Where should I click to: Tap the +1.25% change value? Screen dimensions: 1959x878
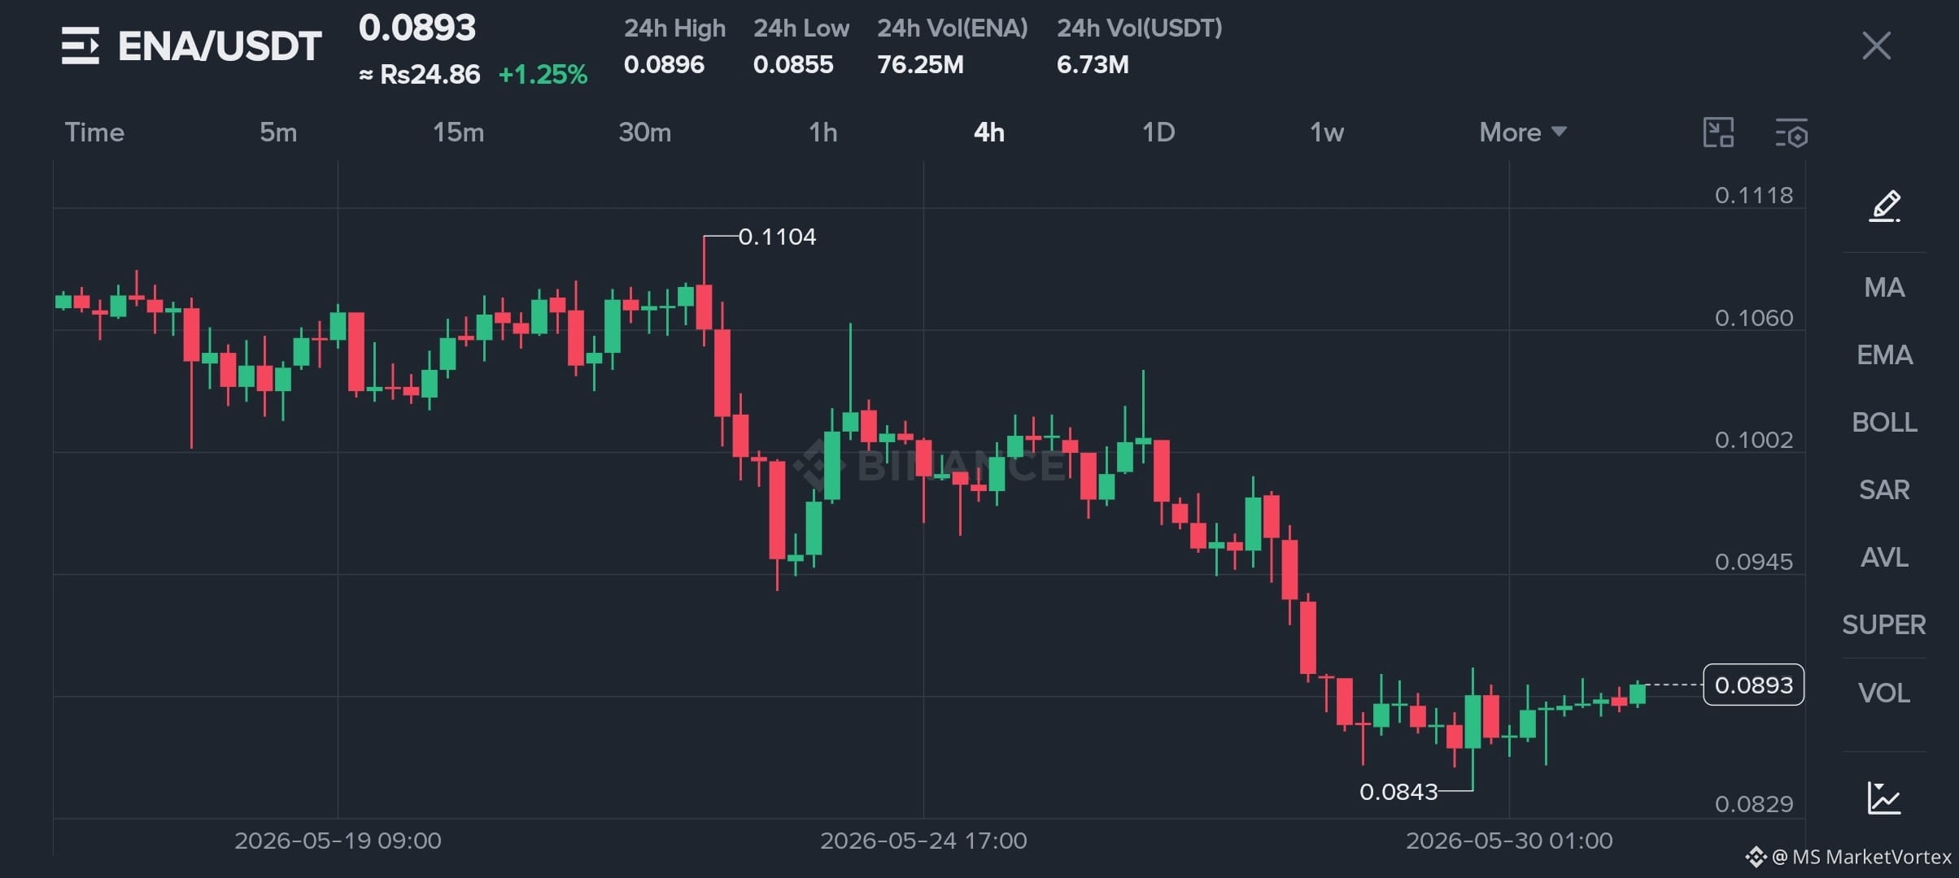(543, 75)
